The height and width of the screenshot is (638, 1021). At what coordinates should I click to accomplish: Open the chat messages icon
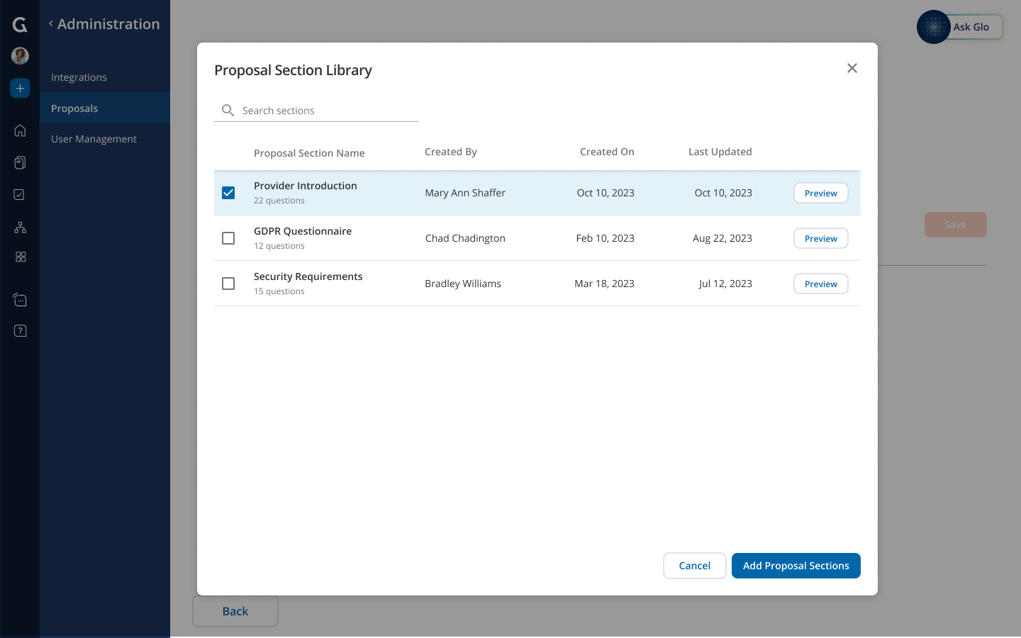click(20, 299)
